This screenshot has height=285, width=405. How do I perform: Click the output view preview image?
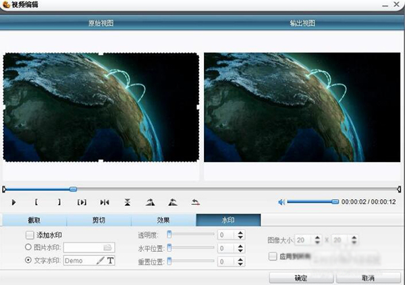302,107
